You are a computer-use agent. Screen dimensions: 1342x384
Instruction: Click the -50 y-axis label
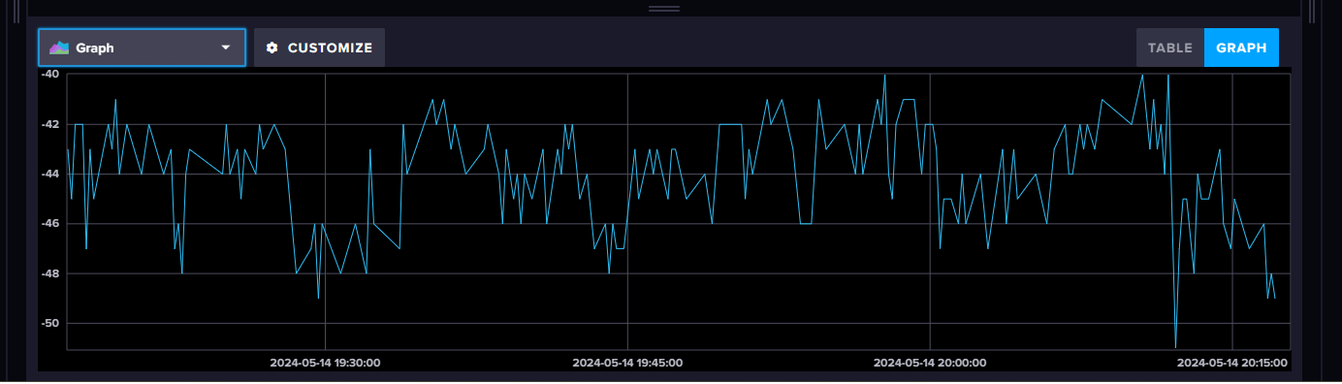point(50,323)
